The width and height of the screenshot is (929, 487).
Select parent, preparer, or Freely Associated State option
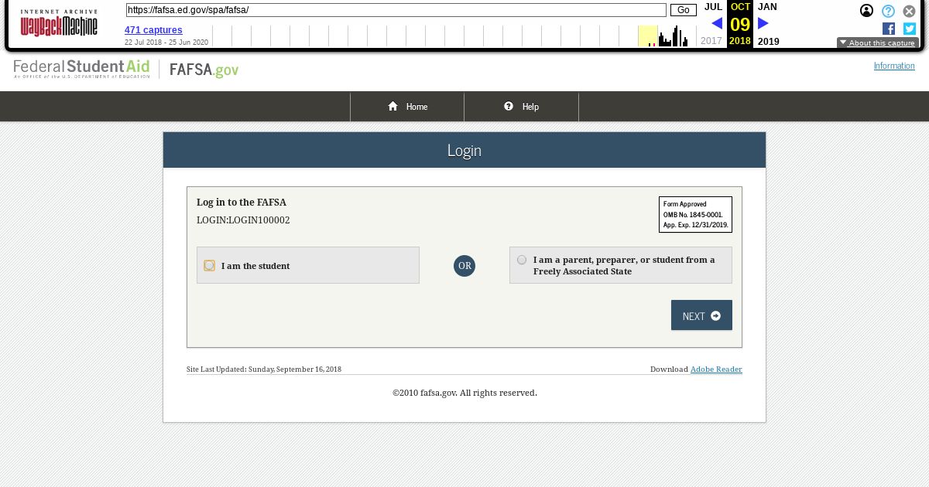coord(522,260)
